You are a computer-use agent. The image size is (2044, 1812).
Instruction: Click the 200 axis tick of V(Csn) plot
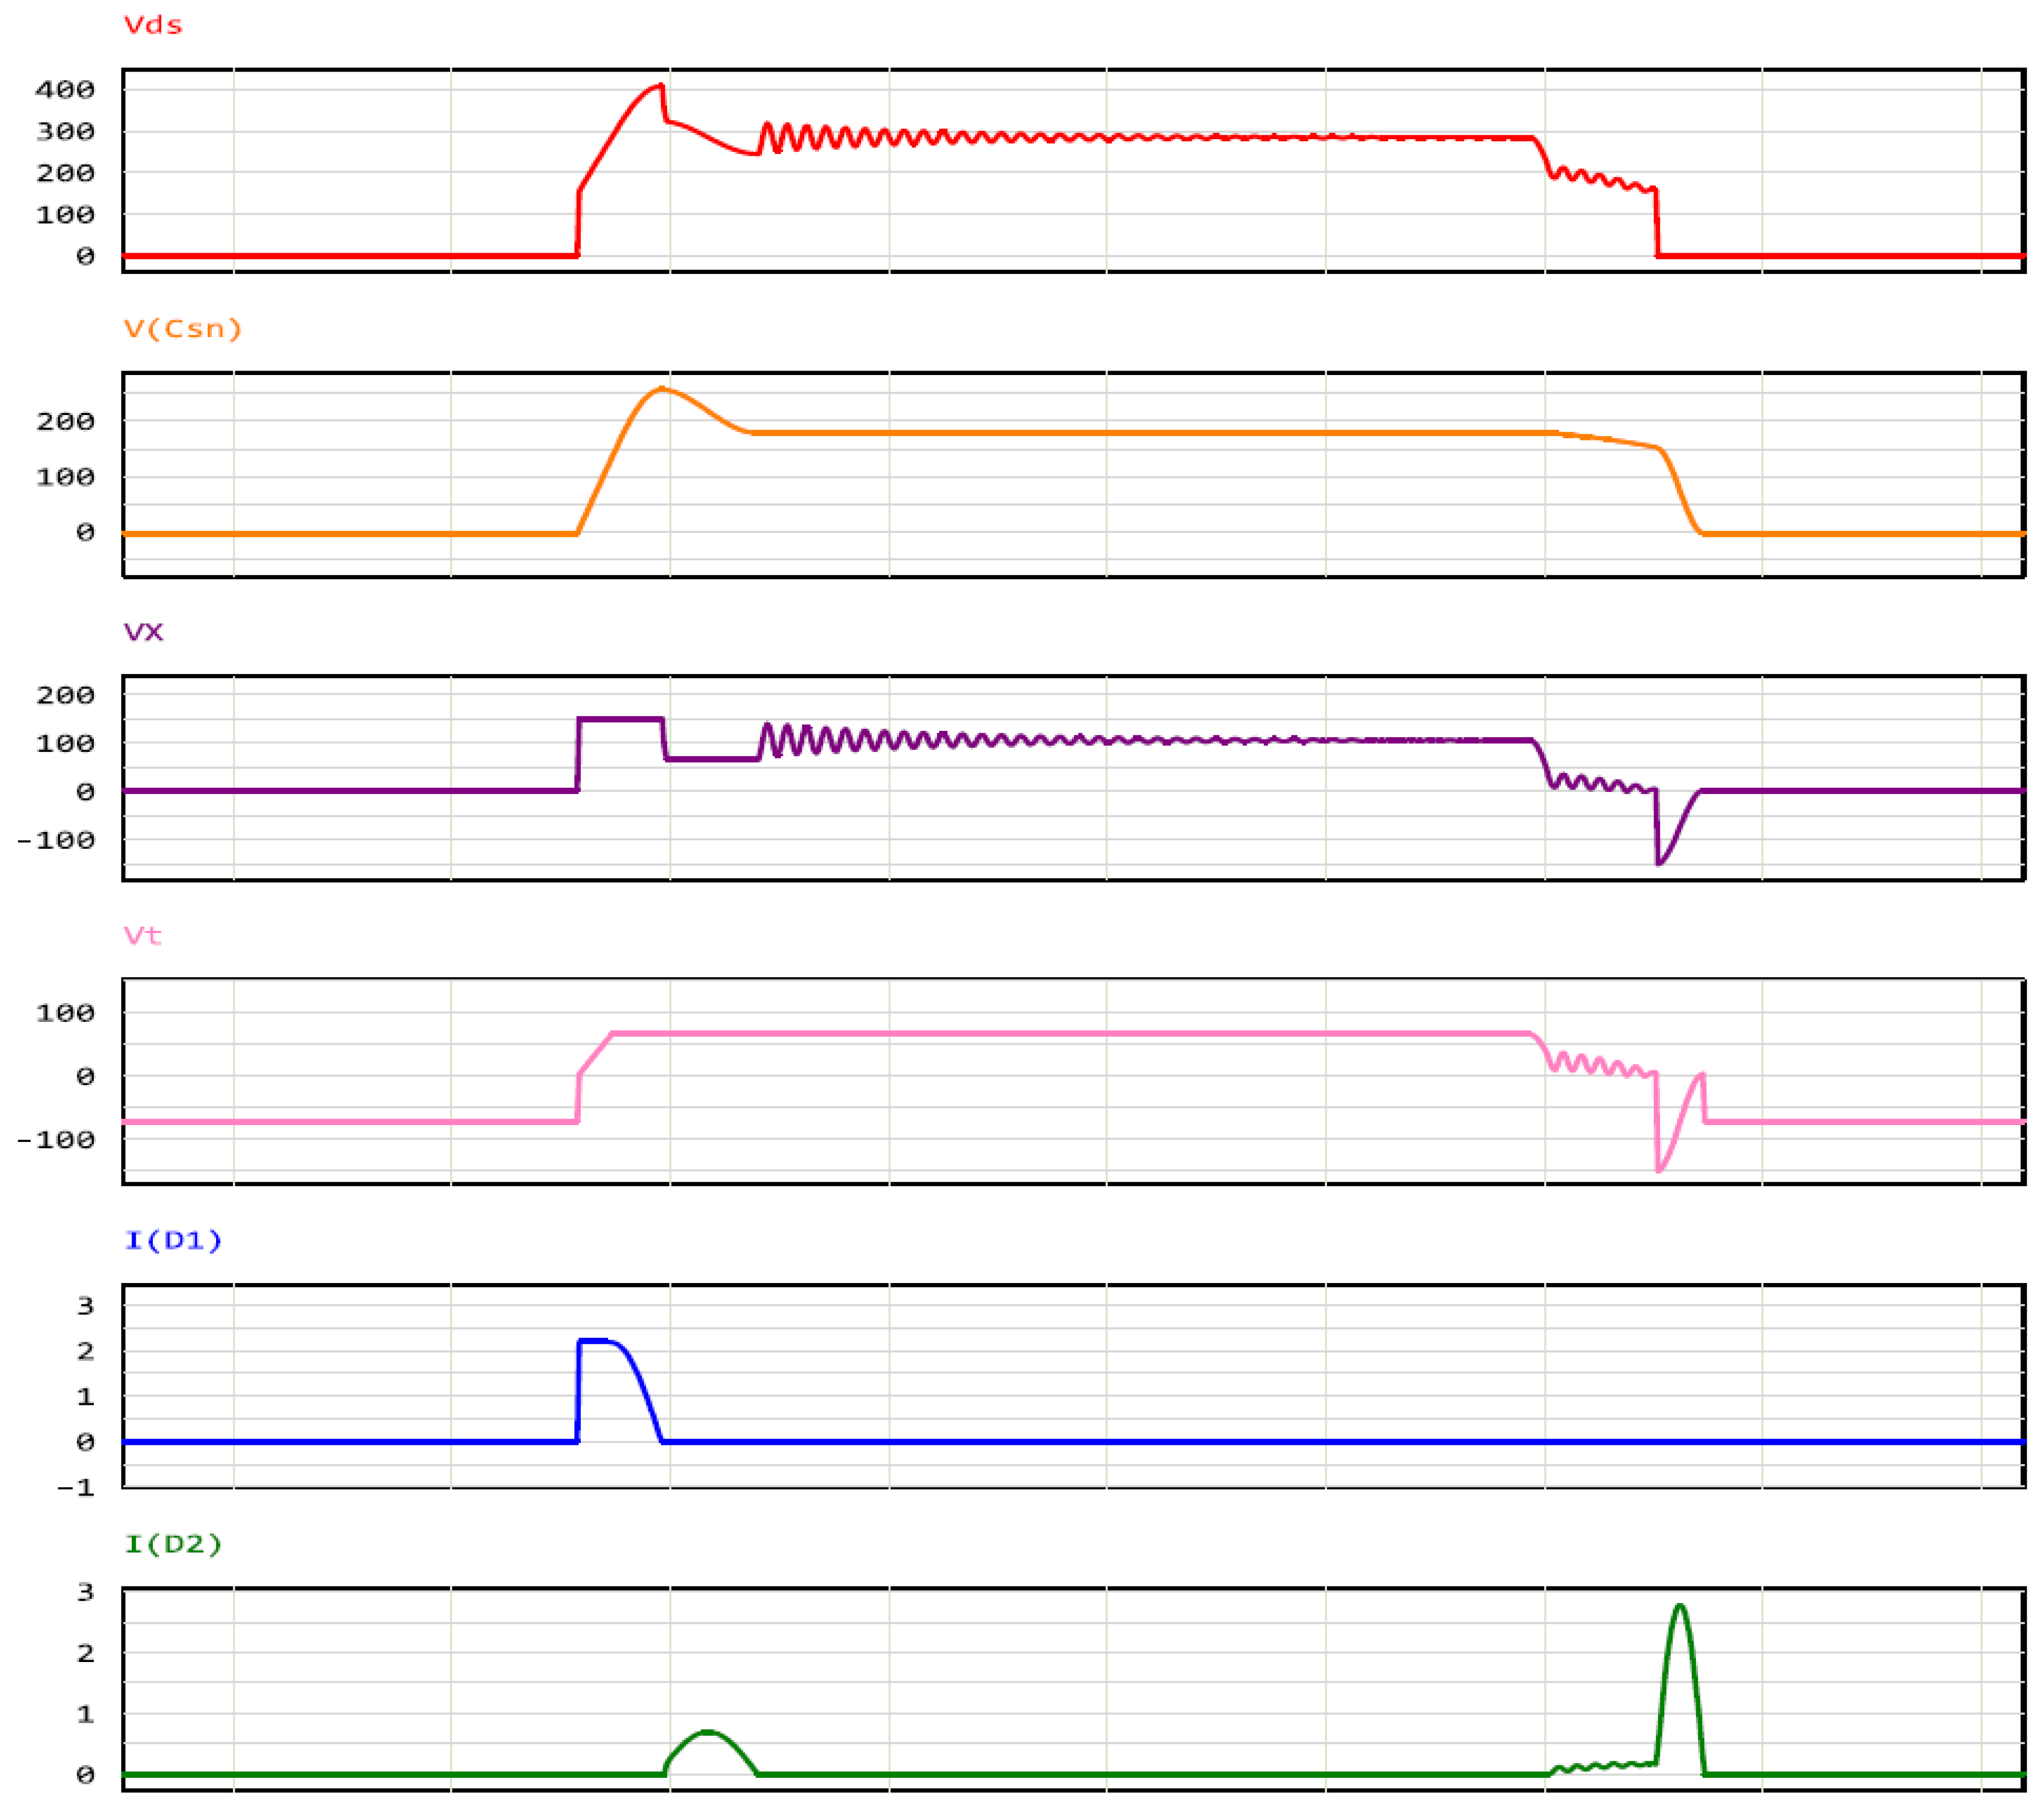tap(65, 422)
